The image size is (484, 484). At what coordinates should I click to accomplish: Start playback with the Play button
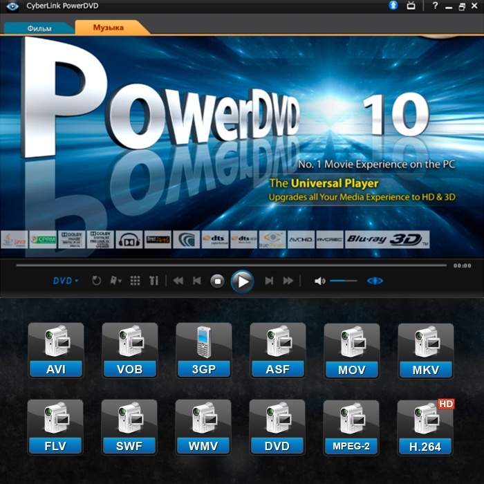[242, 281]
